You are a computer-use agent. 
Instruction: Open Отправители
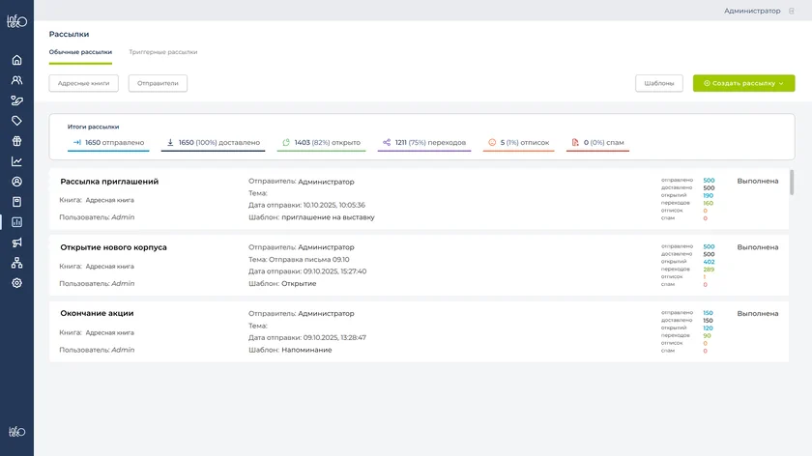158,83
